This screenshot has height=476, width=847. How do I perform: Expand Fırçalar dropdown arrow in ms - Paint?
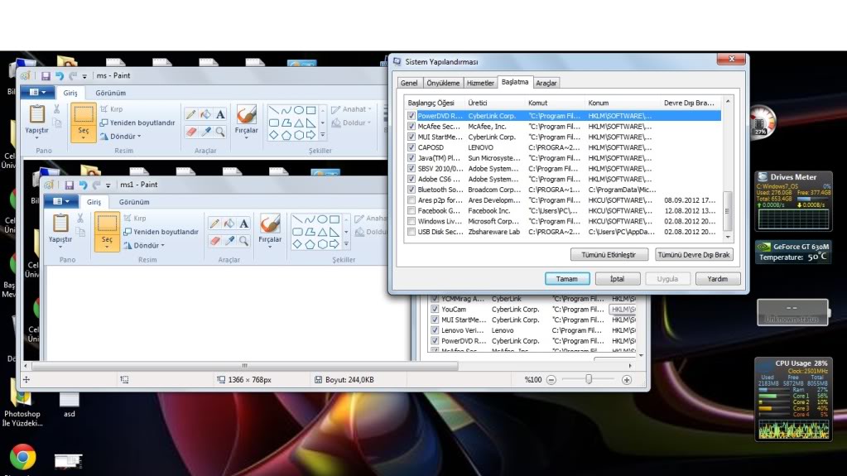247,137
